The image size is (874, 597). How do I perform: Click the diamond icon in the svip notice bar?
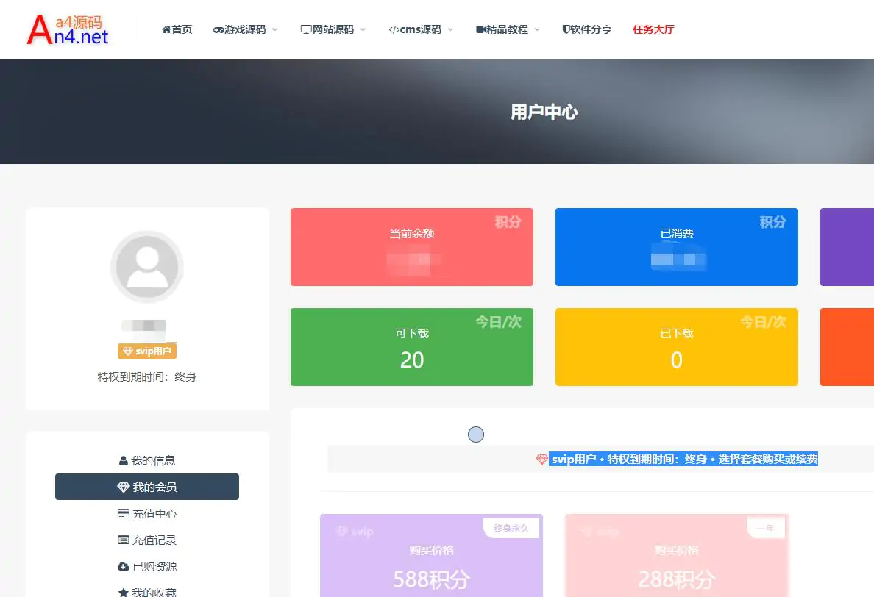click(x=541, y=460)
